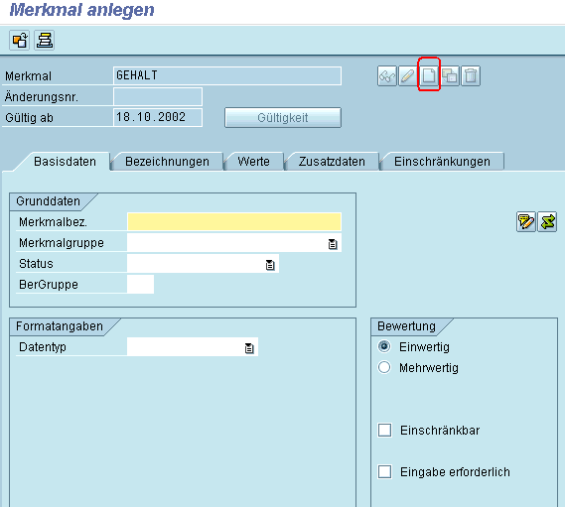The image size is (565, 507).
Task: Click the yellow Merkmalbez. input field
Action: (x=234, y=222)
